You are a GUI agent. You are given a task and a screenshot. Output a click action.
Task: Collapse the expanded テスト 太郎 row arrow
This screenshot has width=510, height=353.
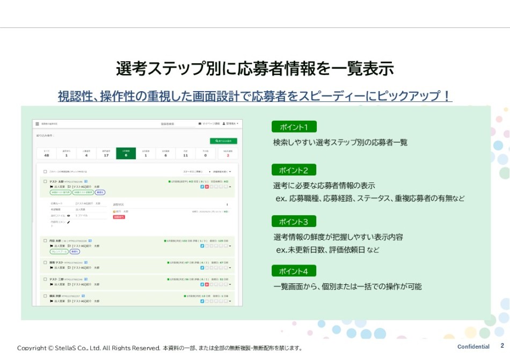coord(231,187)
